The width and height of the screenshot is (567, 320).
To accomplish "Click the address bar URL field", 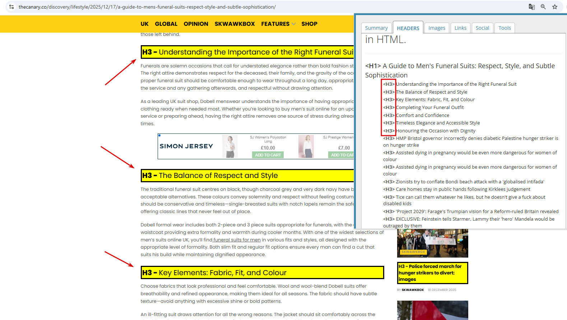I will (147, 7).
